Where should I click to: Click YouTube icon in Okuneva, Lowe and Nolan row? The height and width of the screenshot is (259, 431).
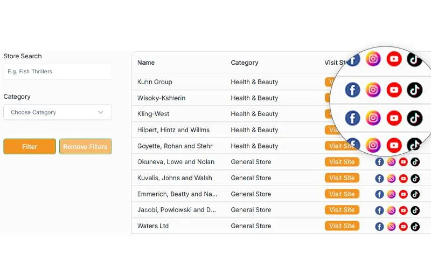click(404, 162)
